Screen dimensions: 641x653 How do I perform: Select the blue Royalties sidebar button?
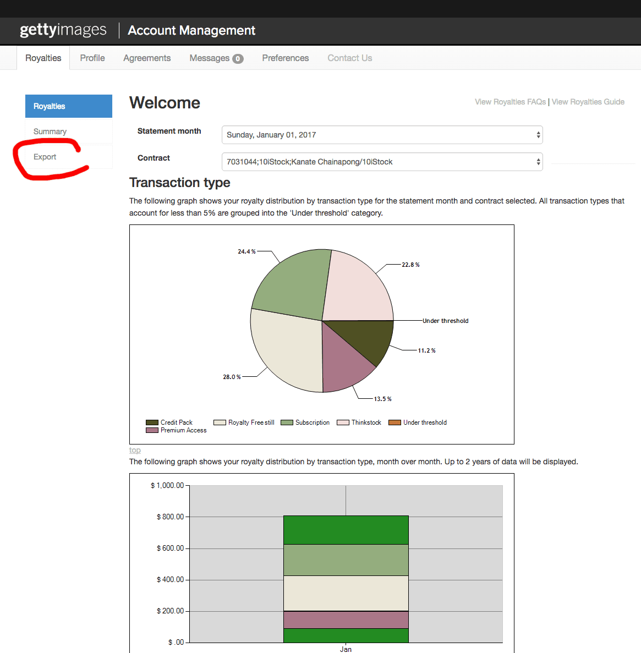click(68, 106)
